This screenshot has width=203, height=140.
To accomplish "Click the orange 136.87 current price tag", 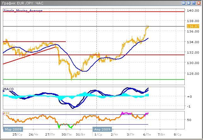I will point(192,26).
